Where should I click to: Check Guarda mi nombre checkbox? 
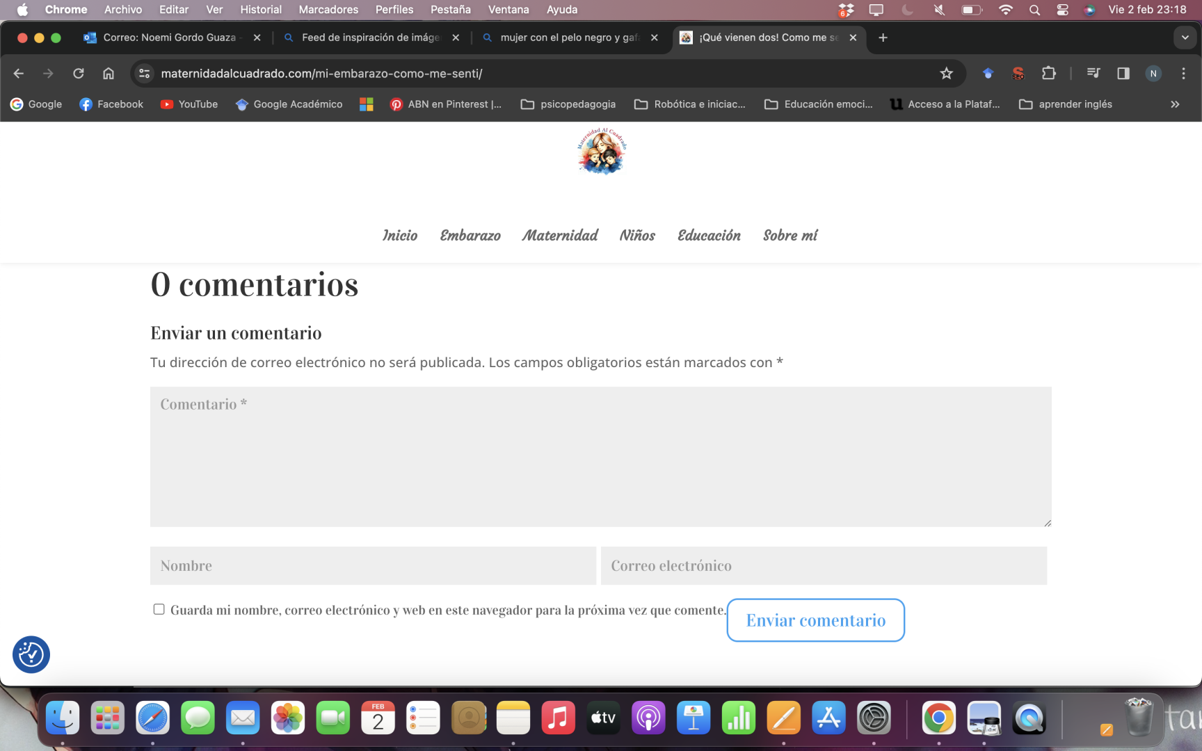point(159,609)
